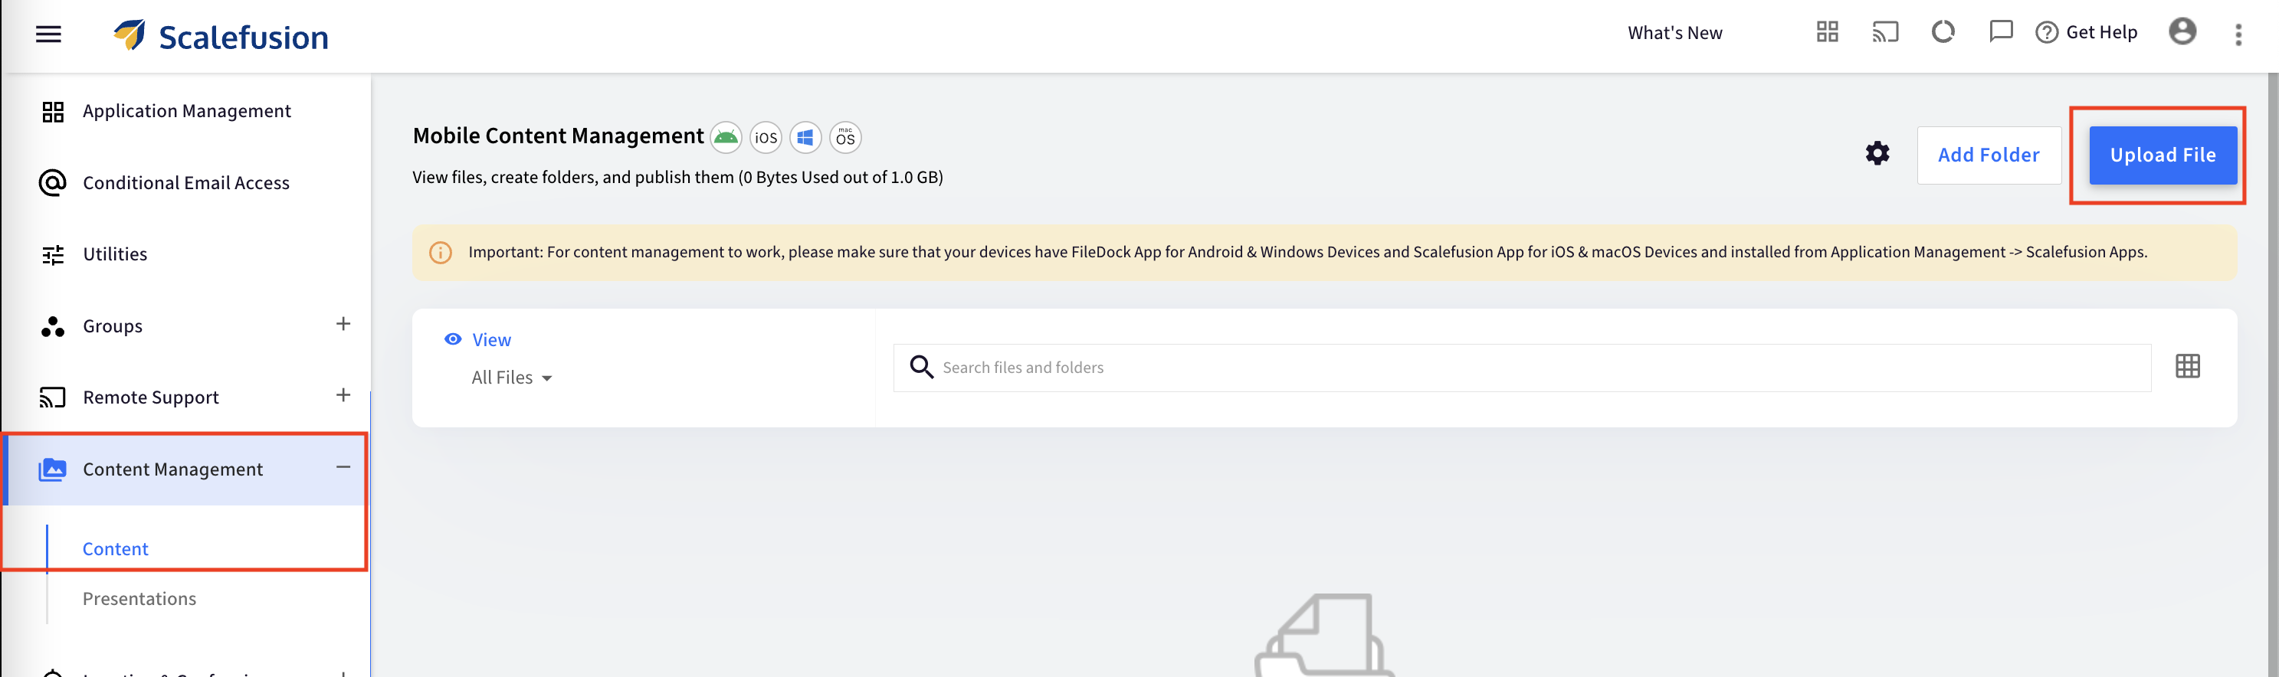
Task: Open the three-dot more options menu
Action: tap(2238, 34)
